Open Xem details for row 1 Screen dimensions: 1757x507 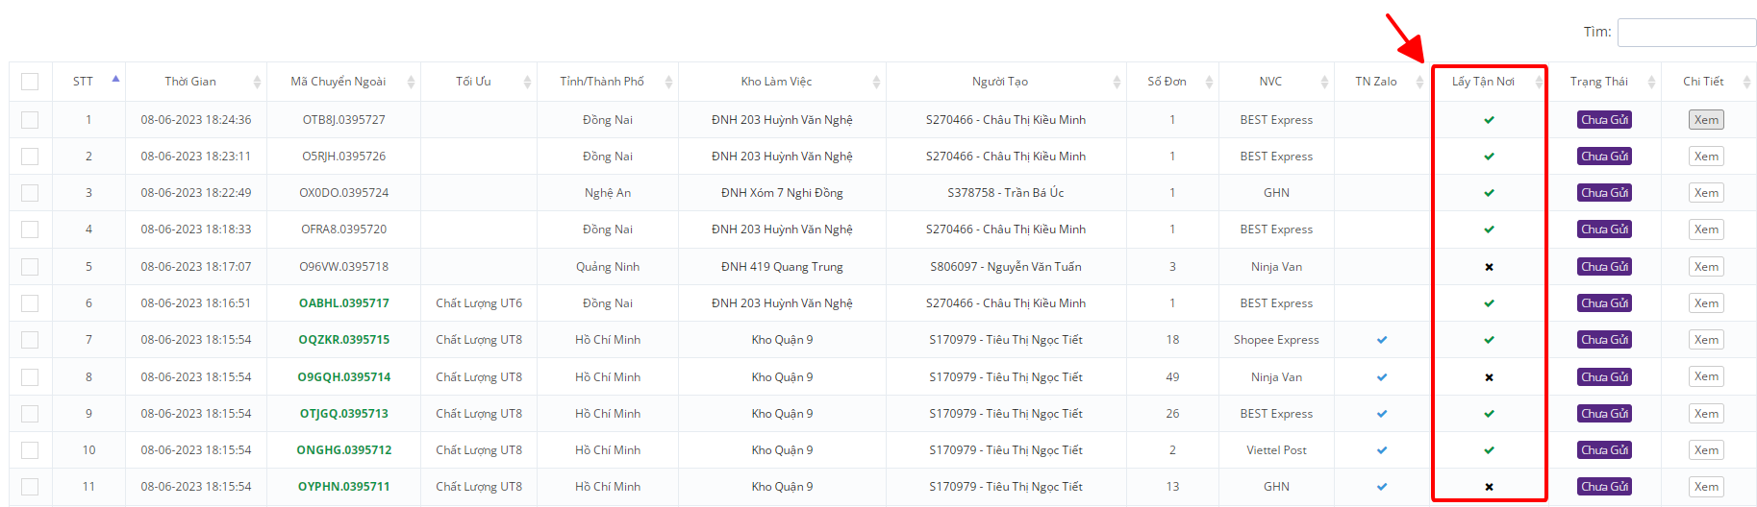click(x=1706, y=120)
